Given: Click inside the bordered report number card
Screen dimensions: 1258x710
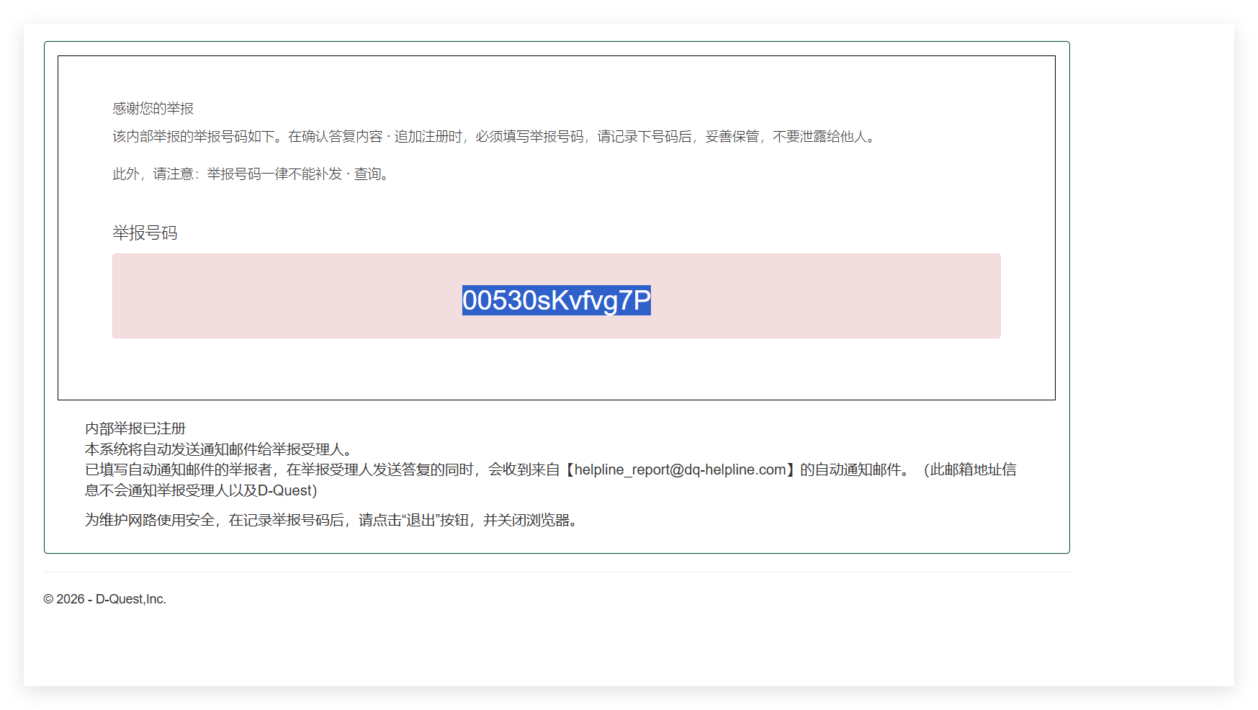Looking at the screenshot, I should pyautogui.click(x=556, y=374).
